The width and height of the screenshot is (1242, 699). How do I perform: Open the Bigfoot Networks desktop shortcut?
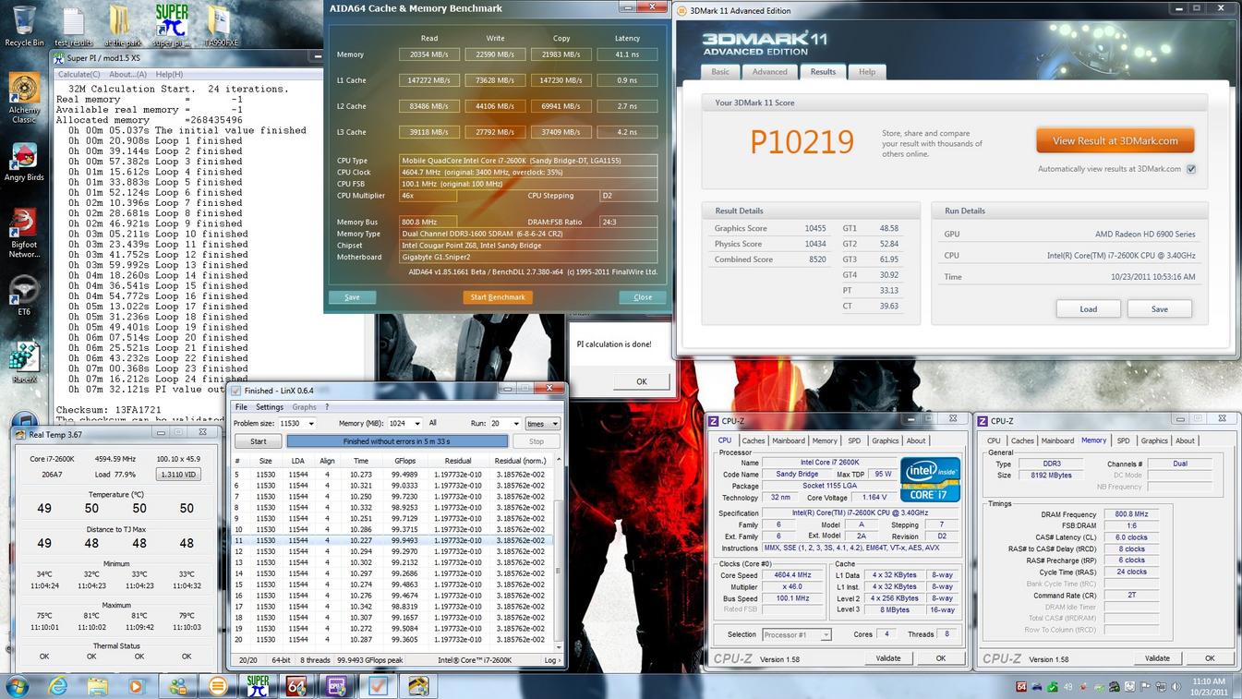click(x=24, y=233)
